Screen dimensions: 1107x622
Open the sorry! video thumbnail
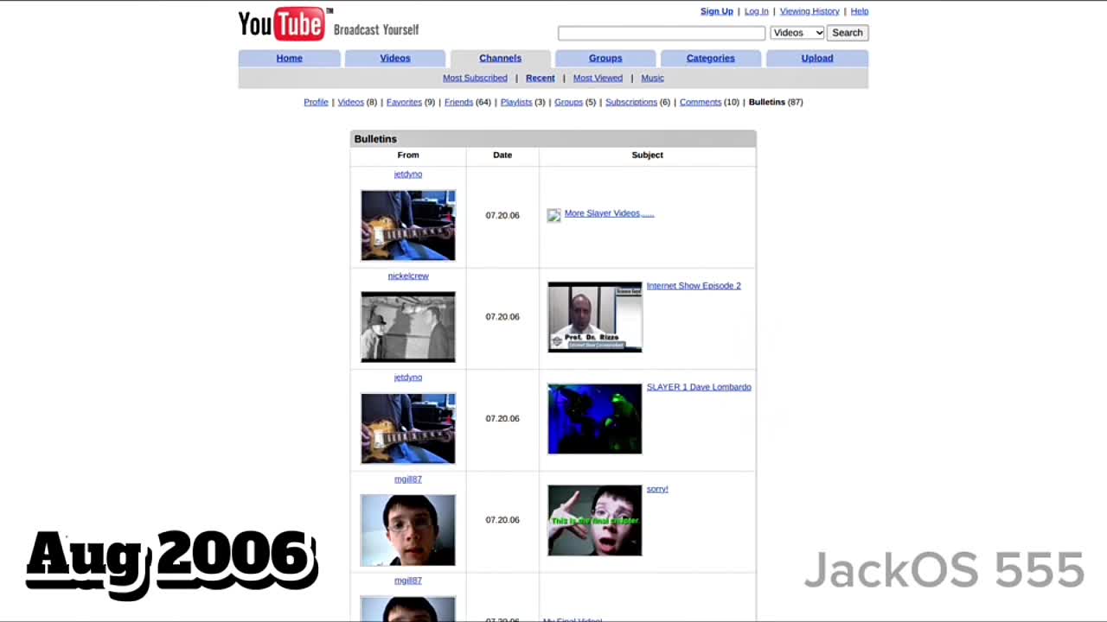595,520
